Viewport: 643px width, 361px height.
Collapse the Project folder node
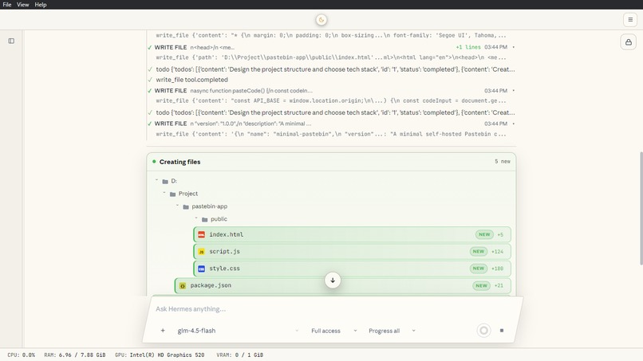click(164, 193)
